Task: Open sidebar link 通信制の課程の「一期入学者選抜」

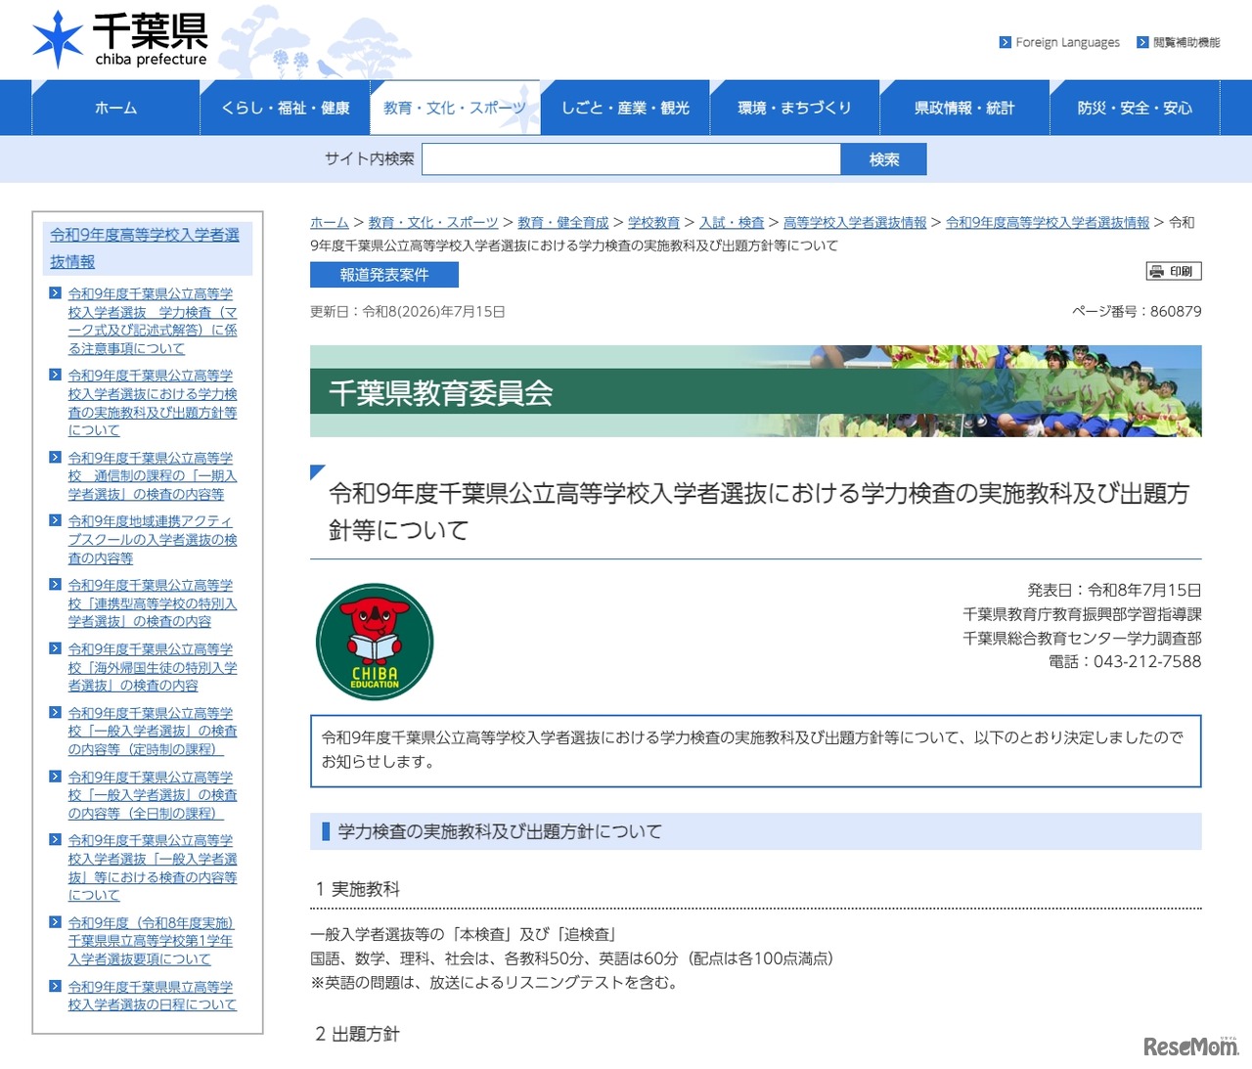Action: pos(153,475)
